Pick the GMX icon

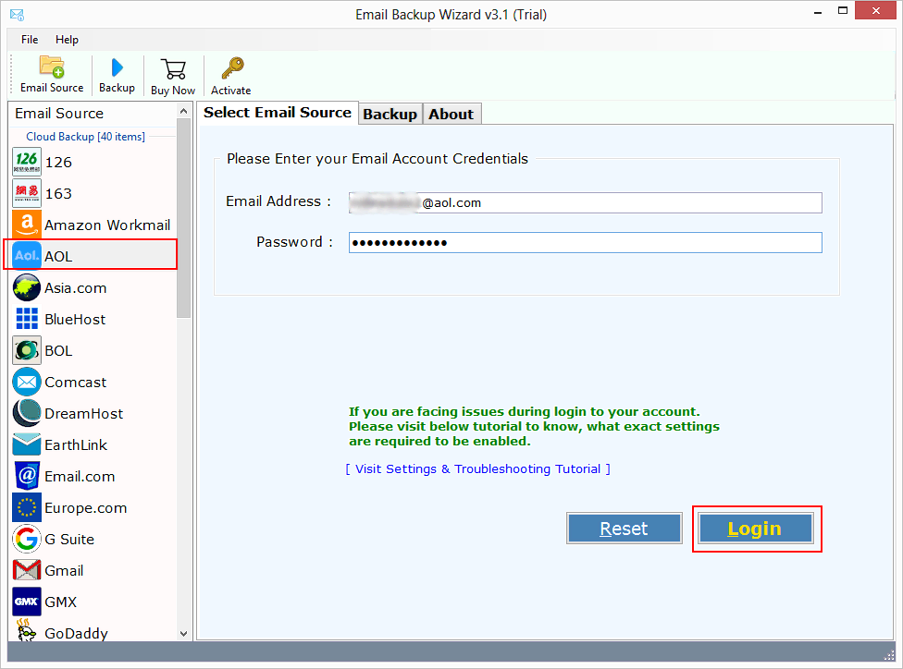pyautogui.click(x=27, y=602)
